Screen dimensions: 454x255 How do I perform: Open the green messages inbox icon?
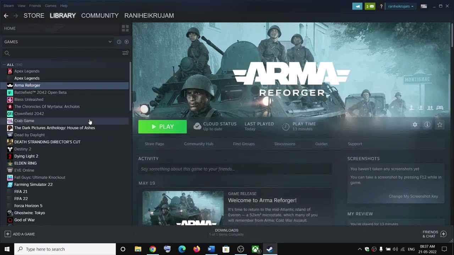[370, 6]
